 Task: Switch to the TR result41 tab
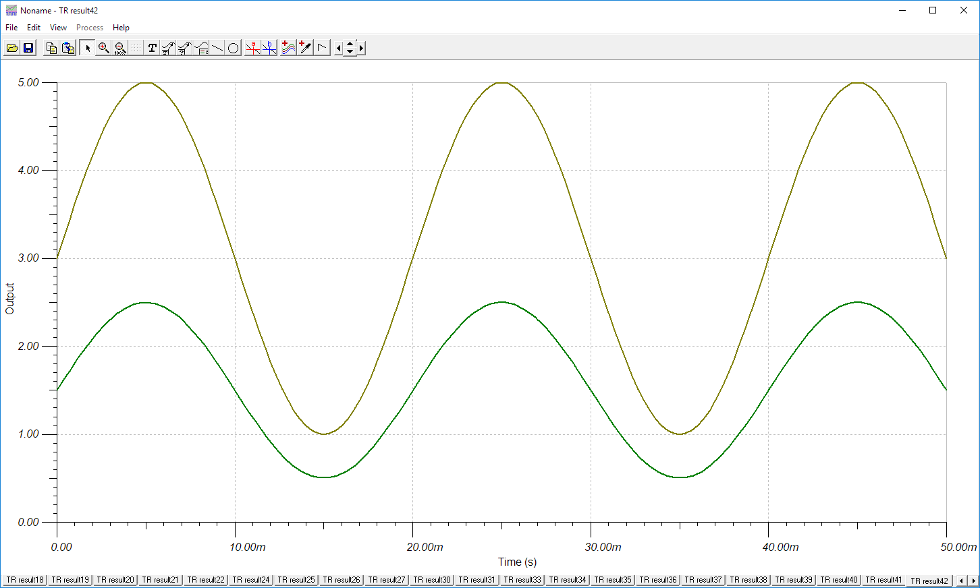pyautogui.click(x=883, y=580)
